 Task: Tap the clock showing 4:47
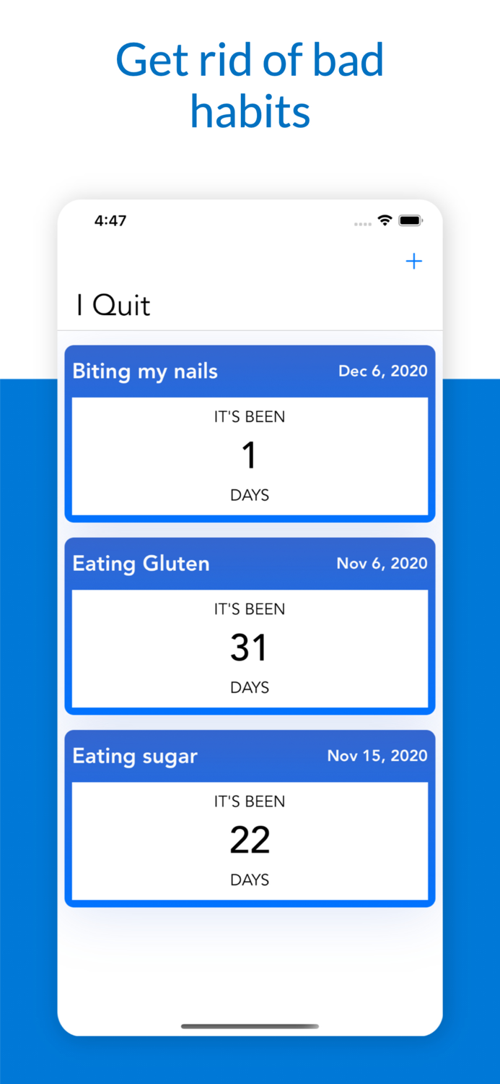110,221
